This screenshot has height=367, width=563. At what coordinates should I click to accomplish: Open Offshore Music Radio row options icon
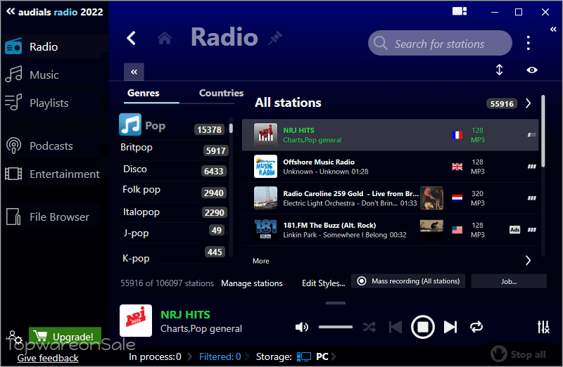tap(532, 167)
